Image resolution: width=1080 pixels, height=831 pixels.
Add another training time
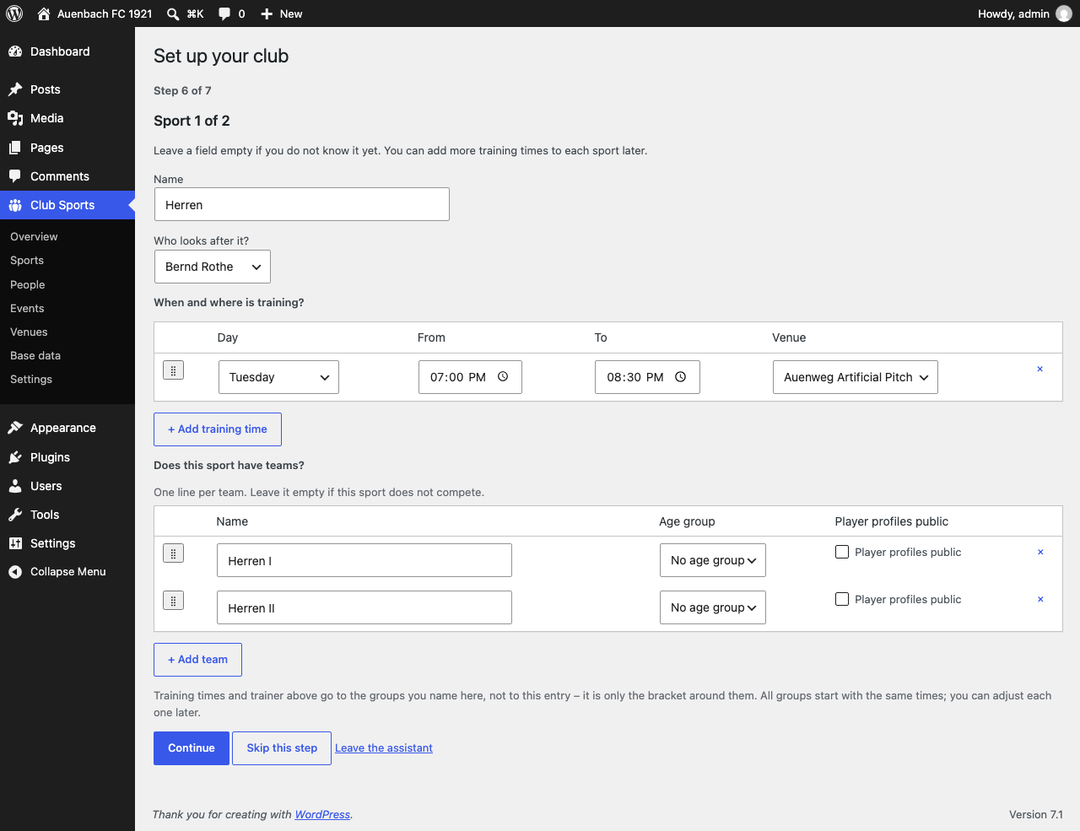(218, 429)
